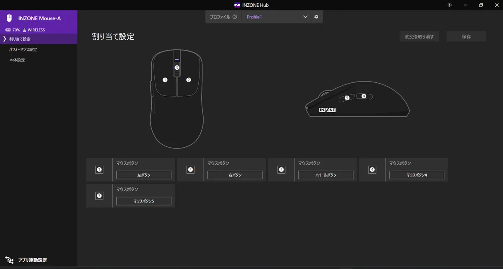Select wheel marker 3 on the mouse diagram

[177, 67]
